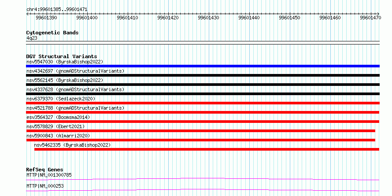Click ruler position 99601420
Viewport: 392px width, 196px height.
pyautogui.click(x=168, y=18)
